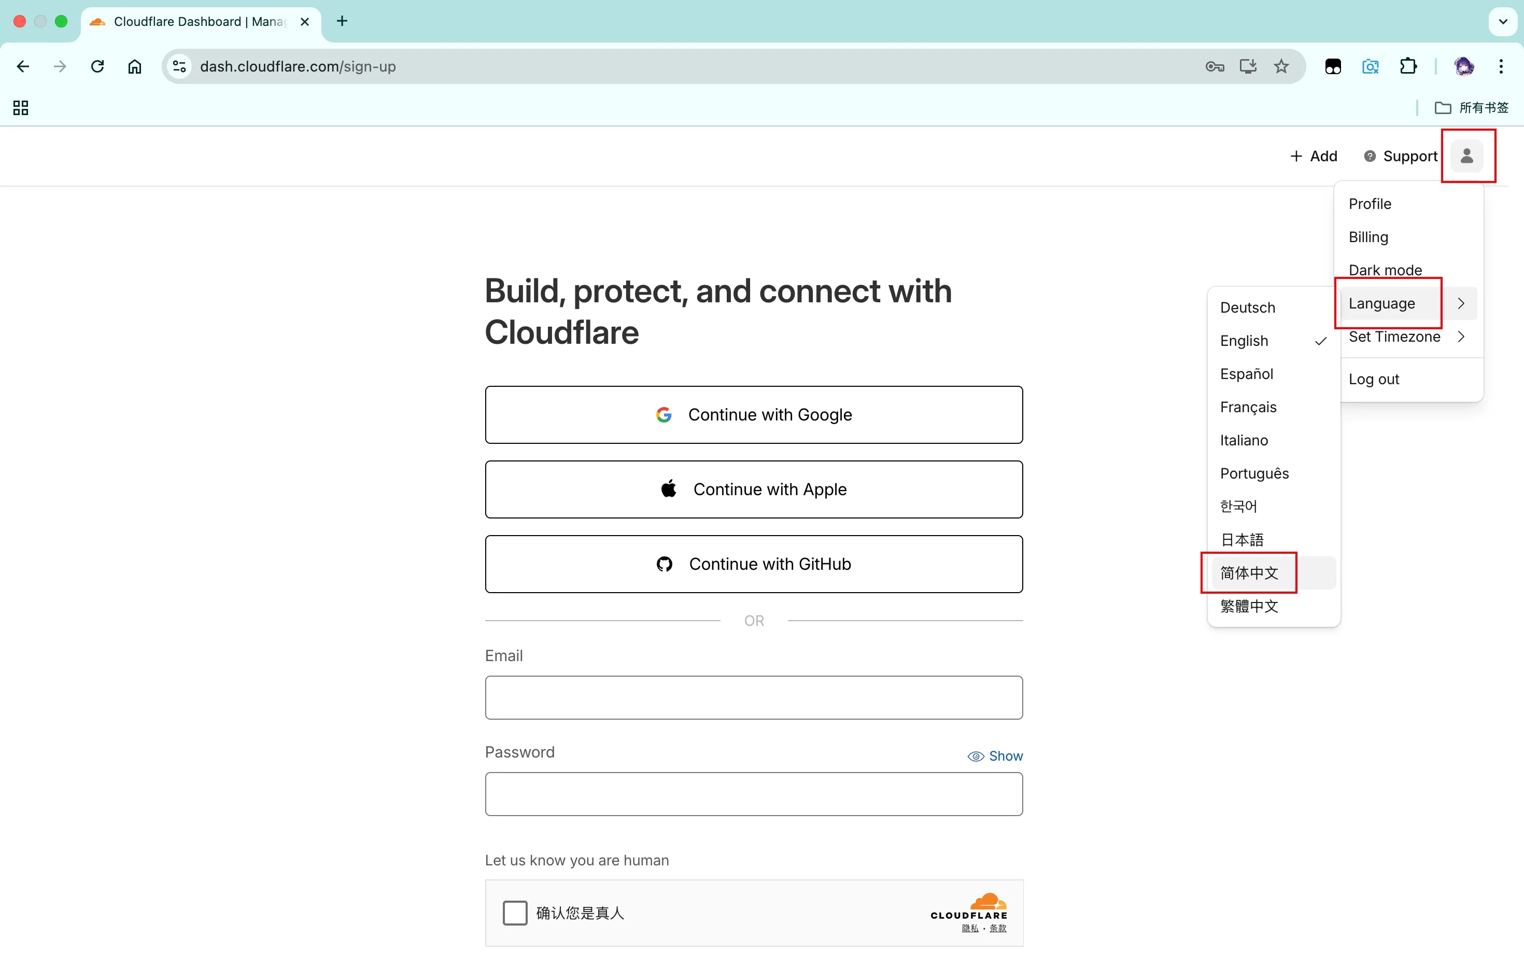Click the browser reload icon
The width and height of the screenshot is (1524, 953).
click(97, 66)
